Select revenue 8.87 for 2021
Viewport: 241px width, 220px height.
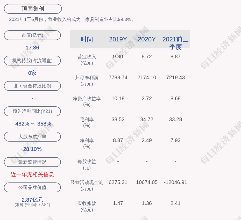point(175,56)
